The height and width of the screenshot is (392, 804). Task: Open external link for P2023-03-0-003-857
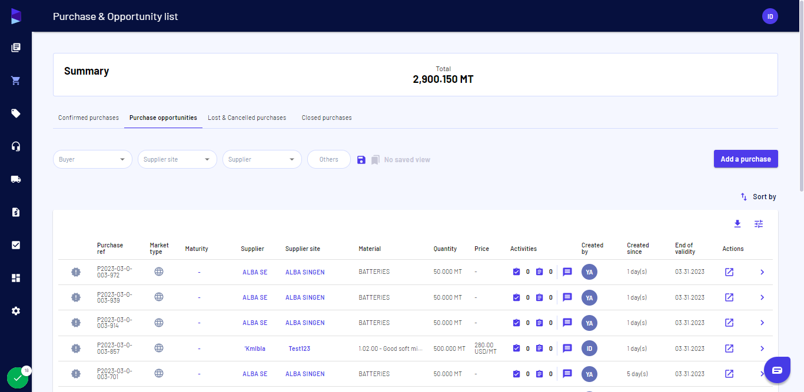[729, 349]
